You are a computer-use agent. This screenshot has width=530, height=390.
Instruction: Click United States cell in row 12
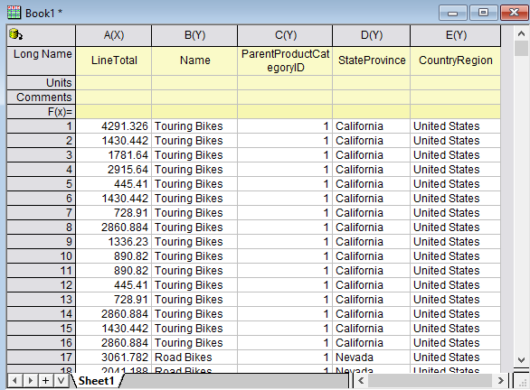click(456, 285)
